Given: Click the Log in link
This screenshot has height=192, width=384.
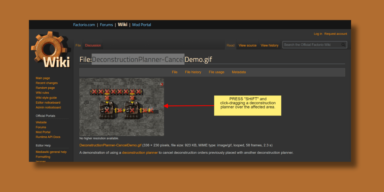Looking at the screenshot, I should click(318, 34).
